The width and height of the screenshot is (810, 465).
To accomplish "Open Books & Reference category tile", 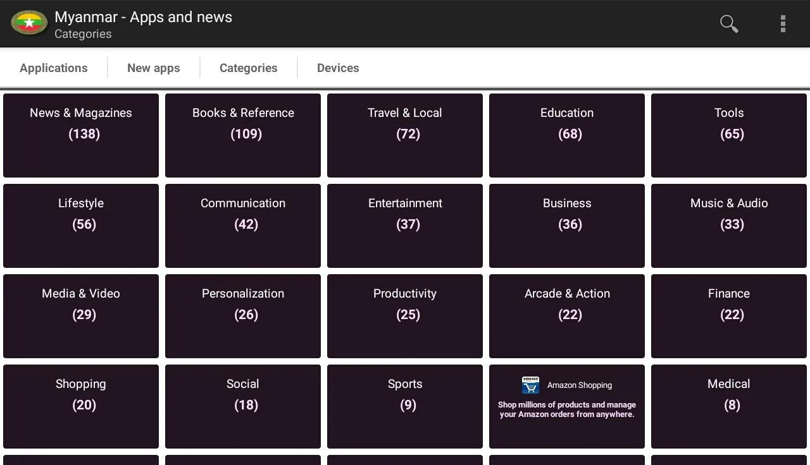I will click(243, 135).
